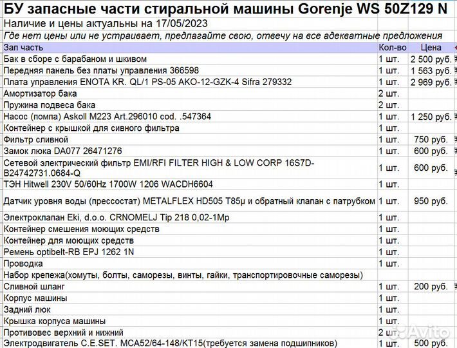Click the price '1 250 руб.'
Viewport: 457px width, 348px height.
point(431,117)
